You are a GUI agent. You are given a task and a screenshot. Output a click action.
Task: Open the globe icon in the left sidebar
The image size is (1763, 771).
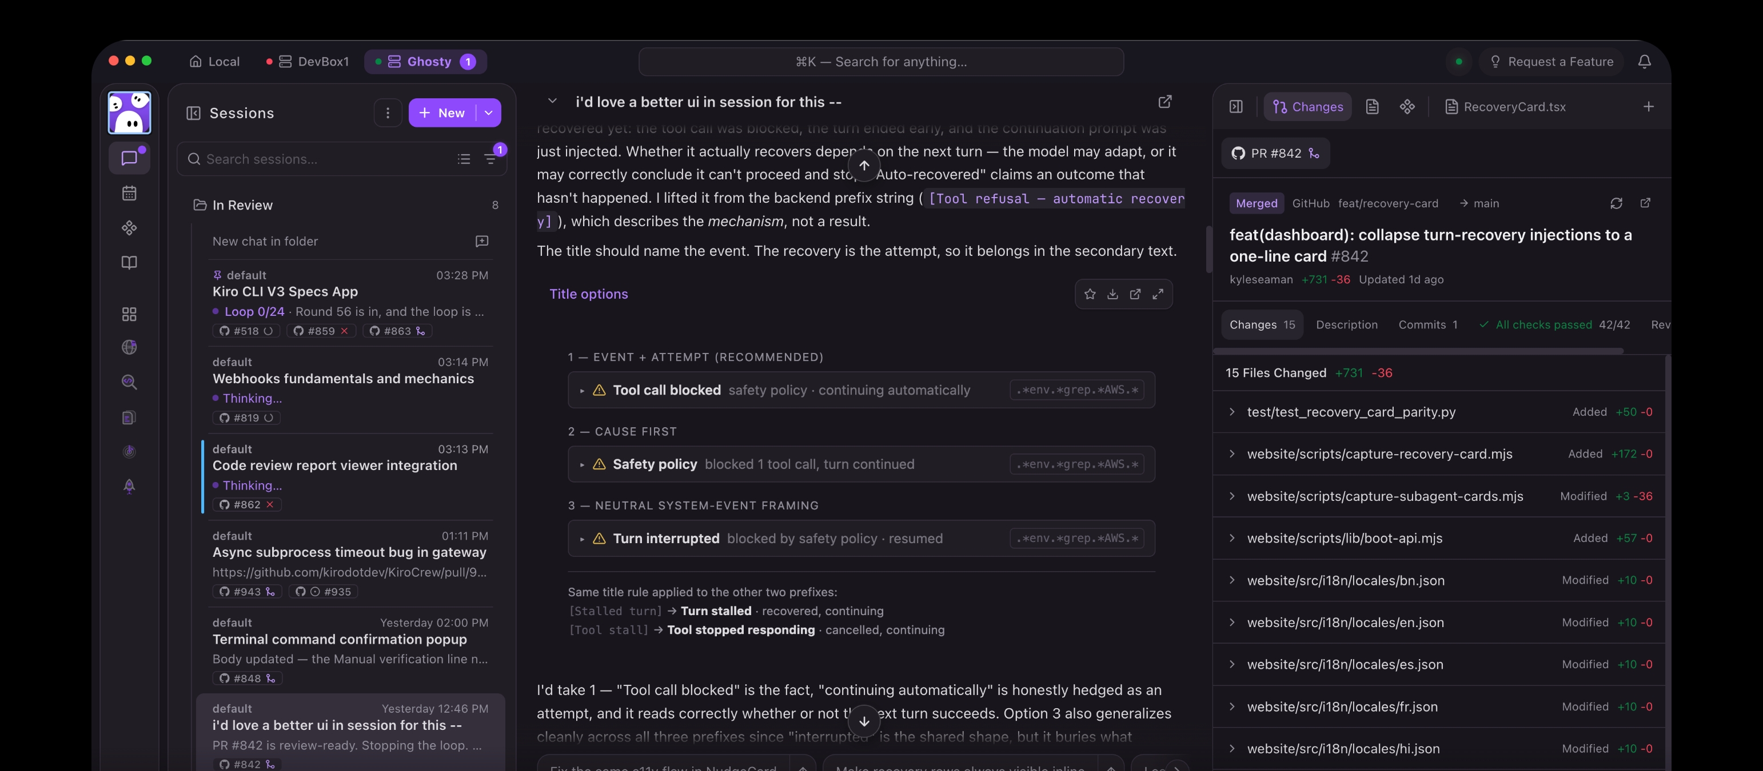tap(129, 347)
